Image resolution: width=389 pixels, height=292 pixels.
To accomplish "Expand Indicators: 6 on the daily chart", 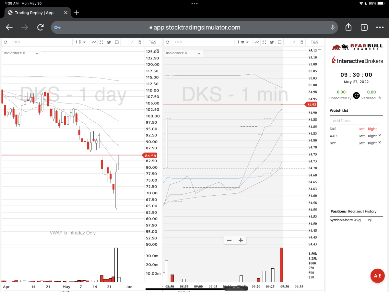I will 21,53.
